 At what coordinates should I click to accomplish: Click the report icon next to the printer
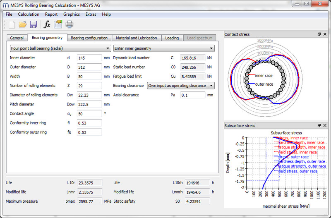(x=58, y=24)
